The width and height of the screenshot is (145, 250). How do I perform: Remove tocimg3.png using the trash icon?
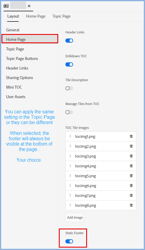(x=131, y=156)
